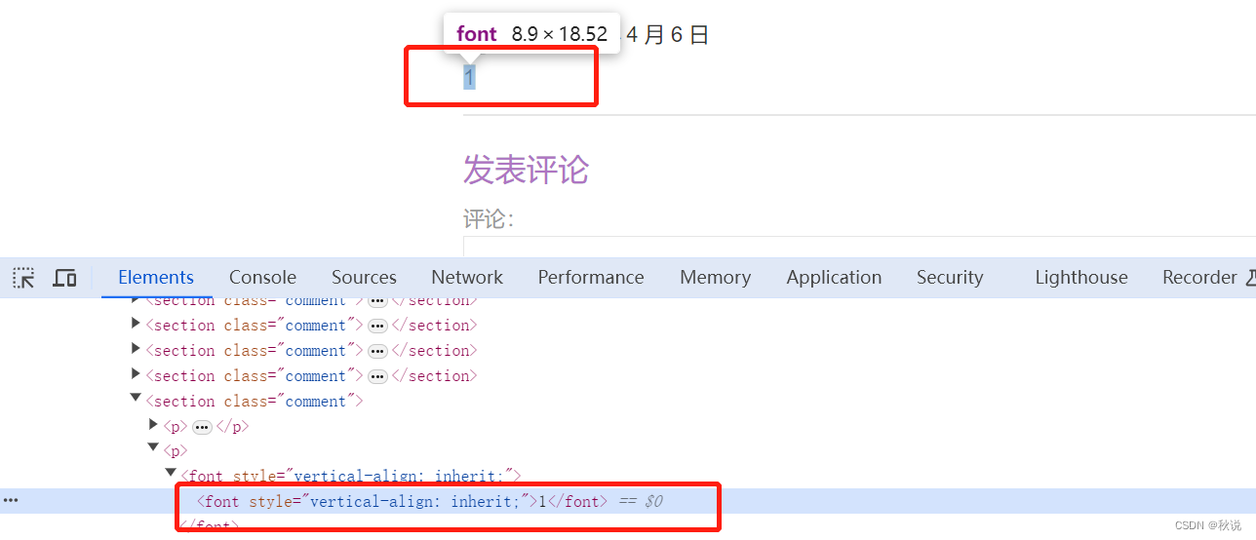Click the "== $0" marker text
This screenshot has height=540, width=1256.
[x=641, y=502]
